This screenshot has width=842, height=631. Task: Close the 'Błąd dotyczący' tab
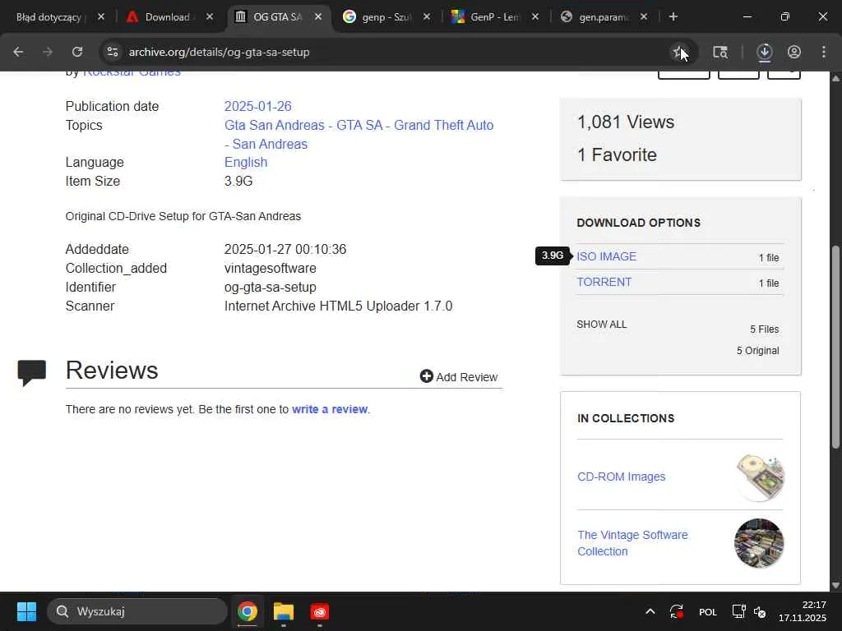click(101, 17)
